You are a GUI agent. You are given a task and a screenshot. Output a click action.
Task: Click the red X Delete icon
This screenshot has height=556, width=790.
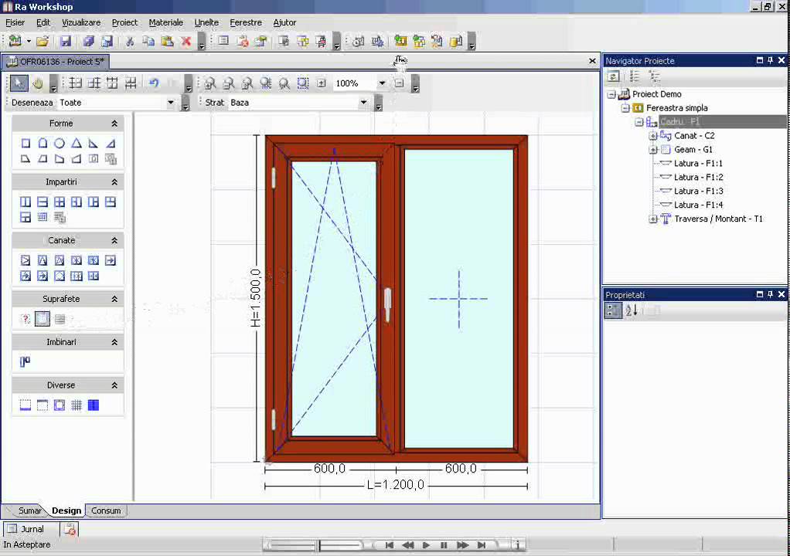point(186,41)
